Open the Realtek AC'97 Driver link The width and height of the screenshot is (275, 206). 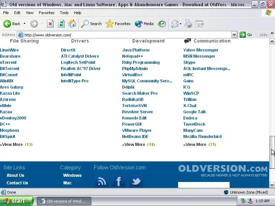point(81,68)
